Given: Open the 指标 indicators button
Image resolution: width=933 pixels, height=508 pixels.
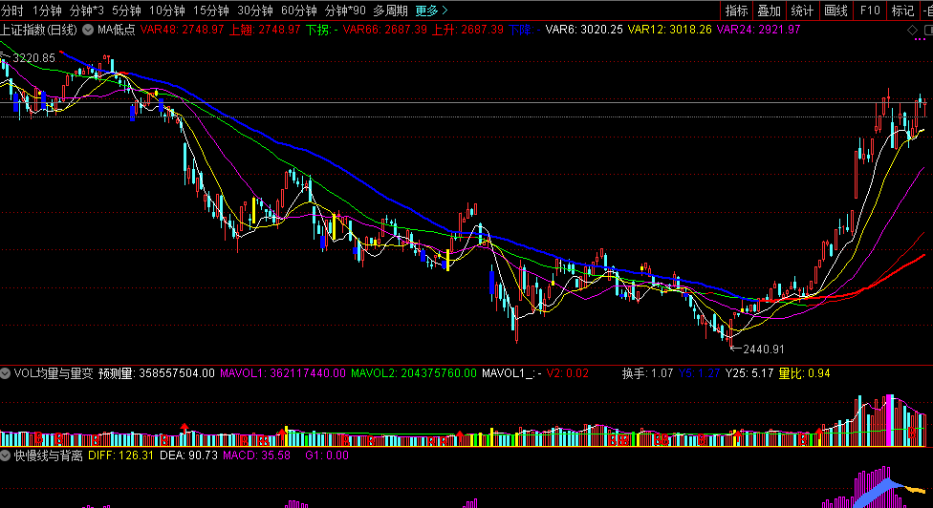Looking at the screenshot, I should [737, 11].
